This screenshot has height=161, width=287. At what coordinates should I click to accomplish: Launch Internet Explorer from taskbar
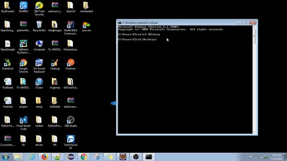click(x=32, y=157)
